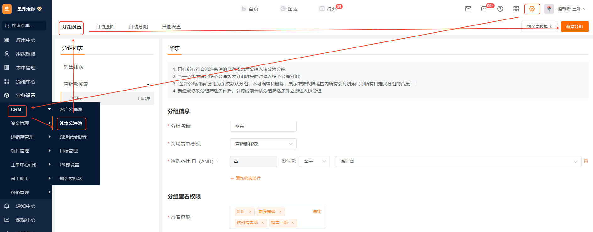
Task: Click the search icon in menu search box
Action: point(7,25)
